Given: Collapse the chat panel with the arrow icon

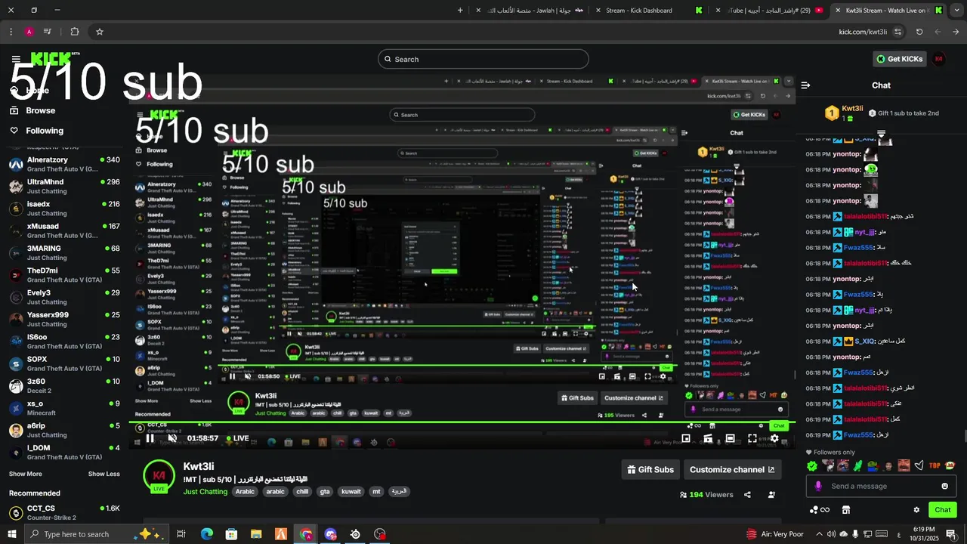Looking at the screenshot, I should (805, 85).
